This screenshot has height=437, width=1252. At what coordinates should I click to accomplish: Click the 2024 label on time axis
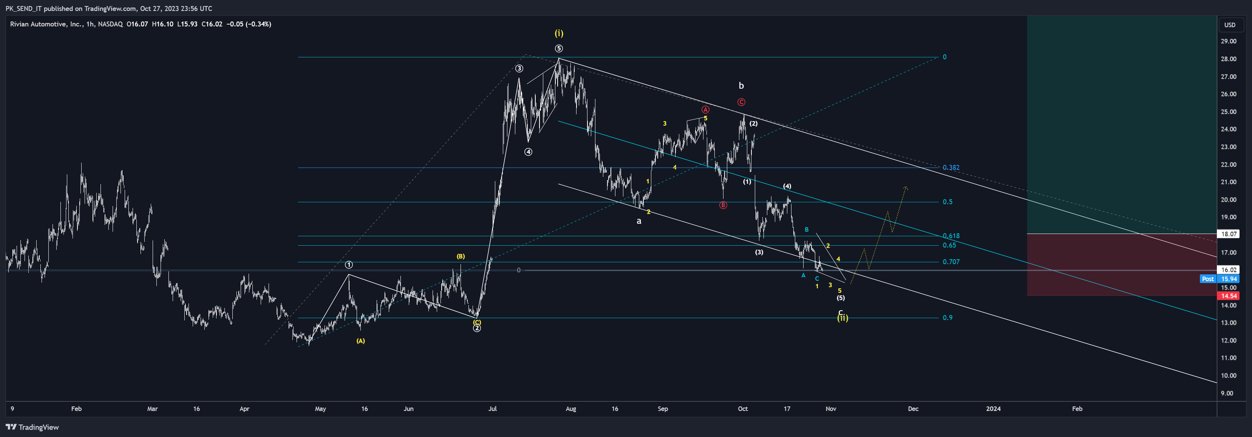tap(994, 409)
